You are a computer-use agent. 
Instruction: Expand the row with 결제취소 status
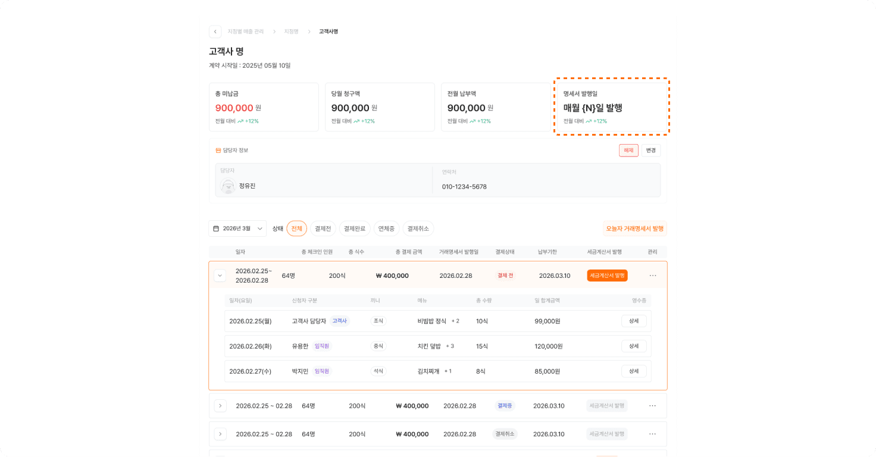pyautogui.click(x=220, y=434)
